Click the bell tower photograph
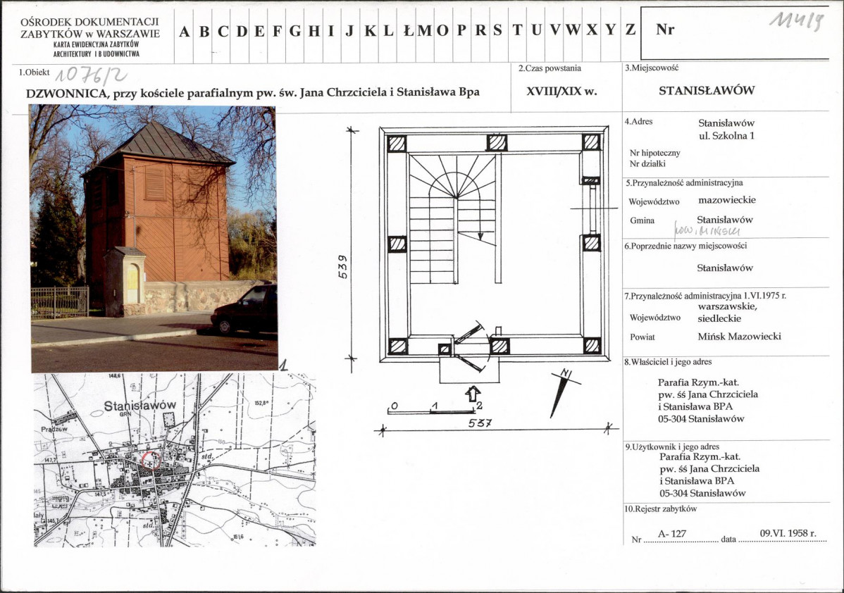 [x=154, y=238]
